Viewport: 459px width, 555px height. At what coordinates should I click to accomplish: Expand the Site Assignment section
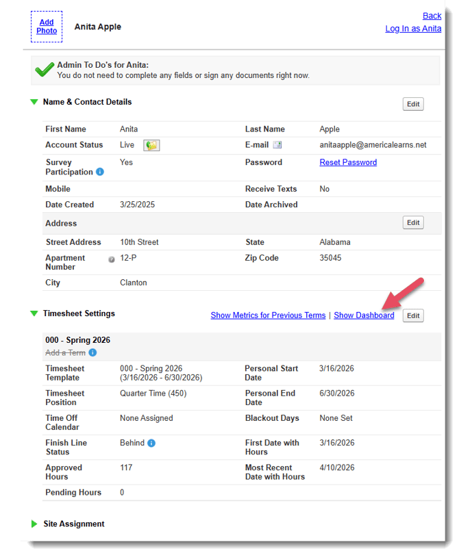(x=34, y=524)
